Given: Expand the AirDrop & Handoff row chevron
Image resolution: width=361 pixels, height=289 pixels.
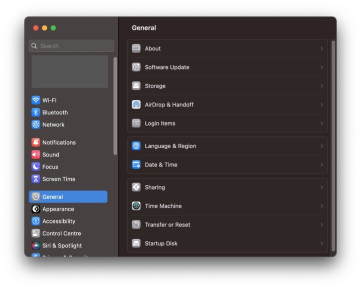Looking at the screenshot, I should click(322, 104).
